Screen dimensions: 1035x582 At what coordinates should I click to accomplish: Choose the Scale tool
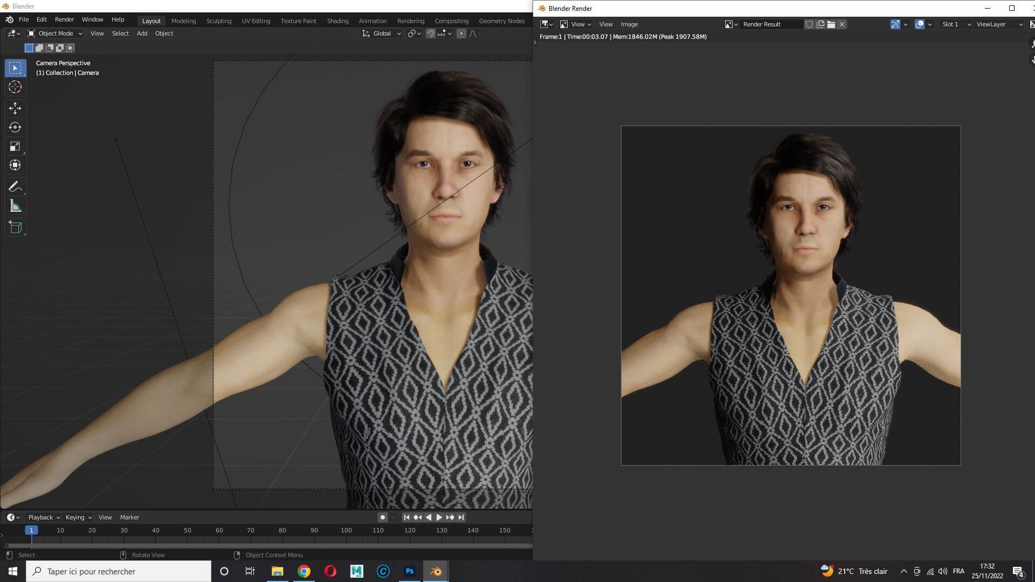tap(15, 147)
